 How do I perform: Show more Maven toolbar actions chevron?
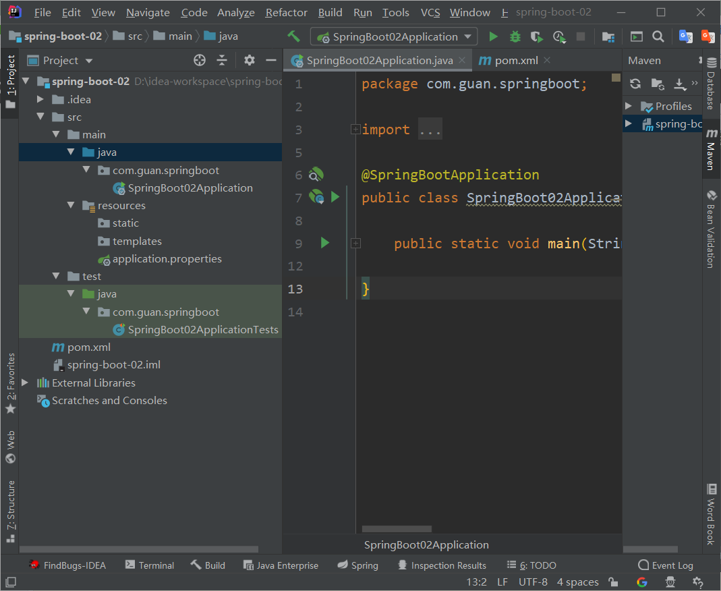[695, 83]
